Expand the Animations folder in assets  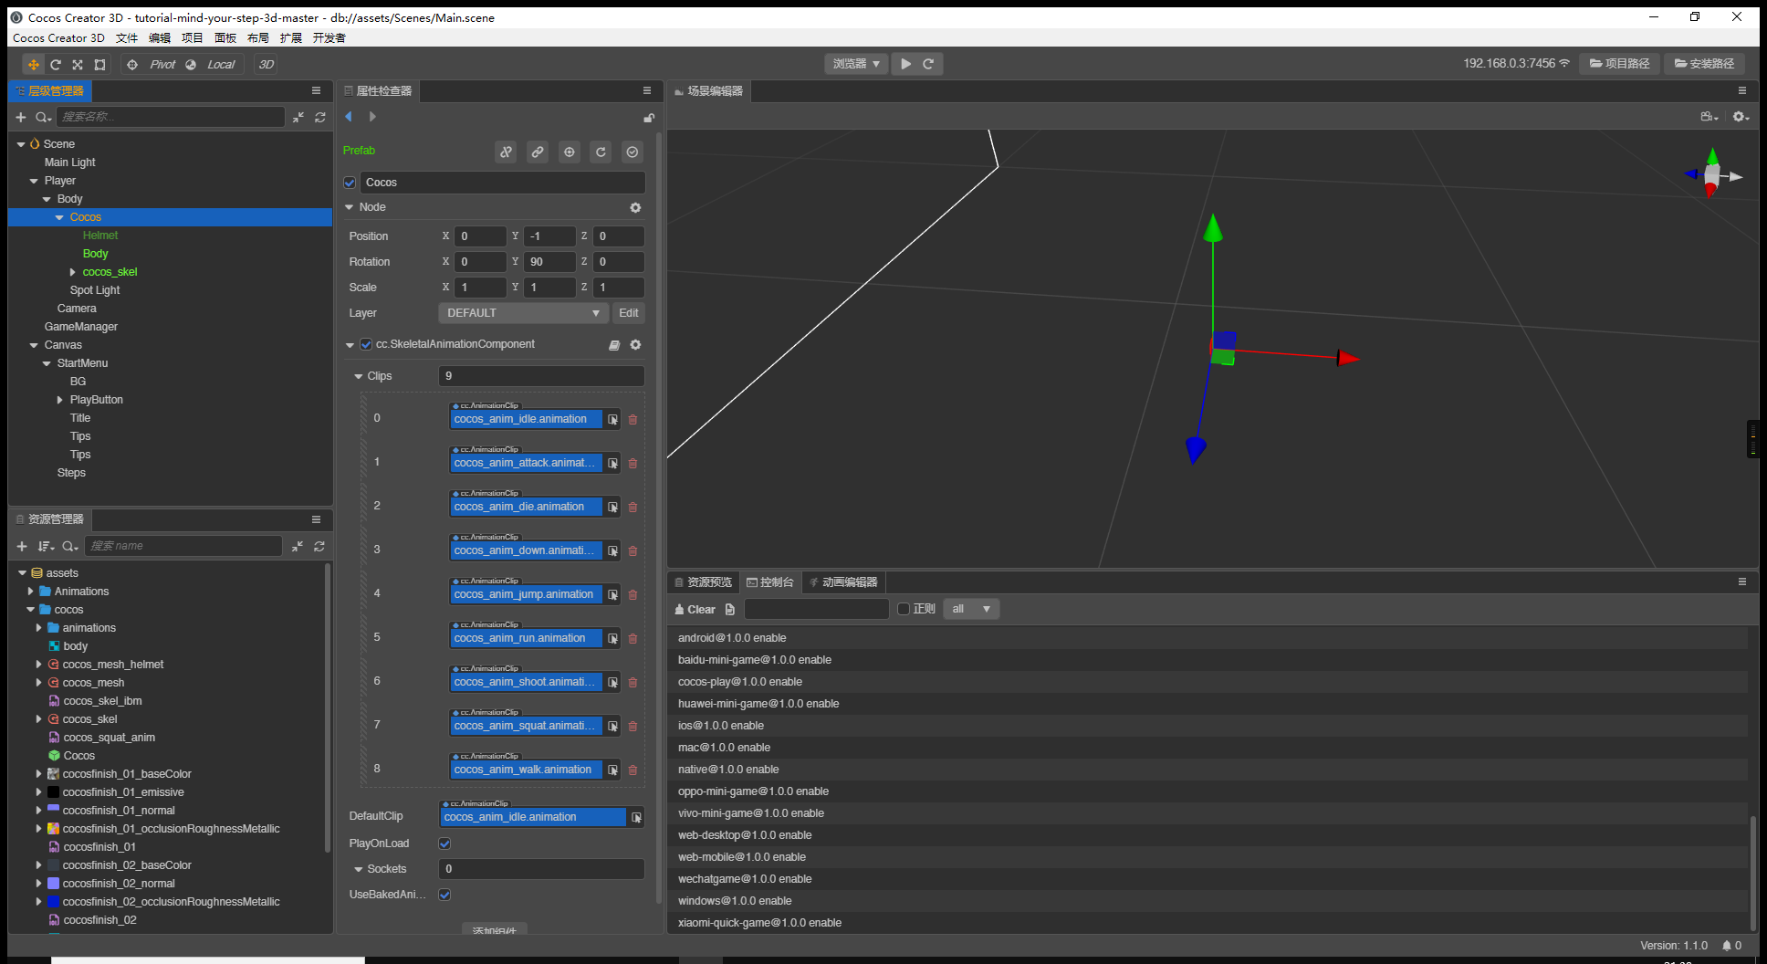tap(30, 592)
